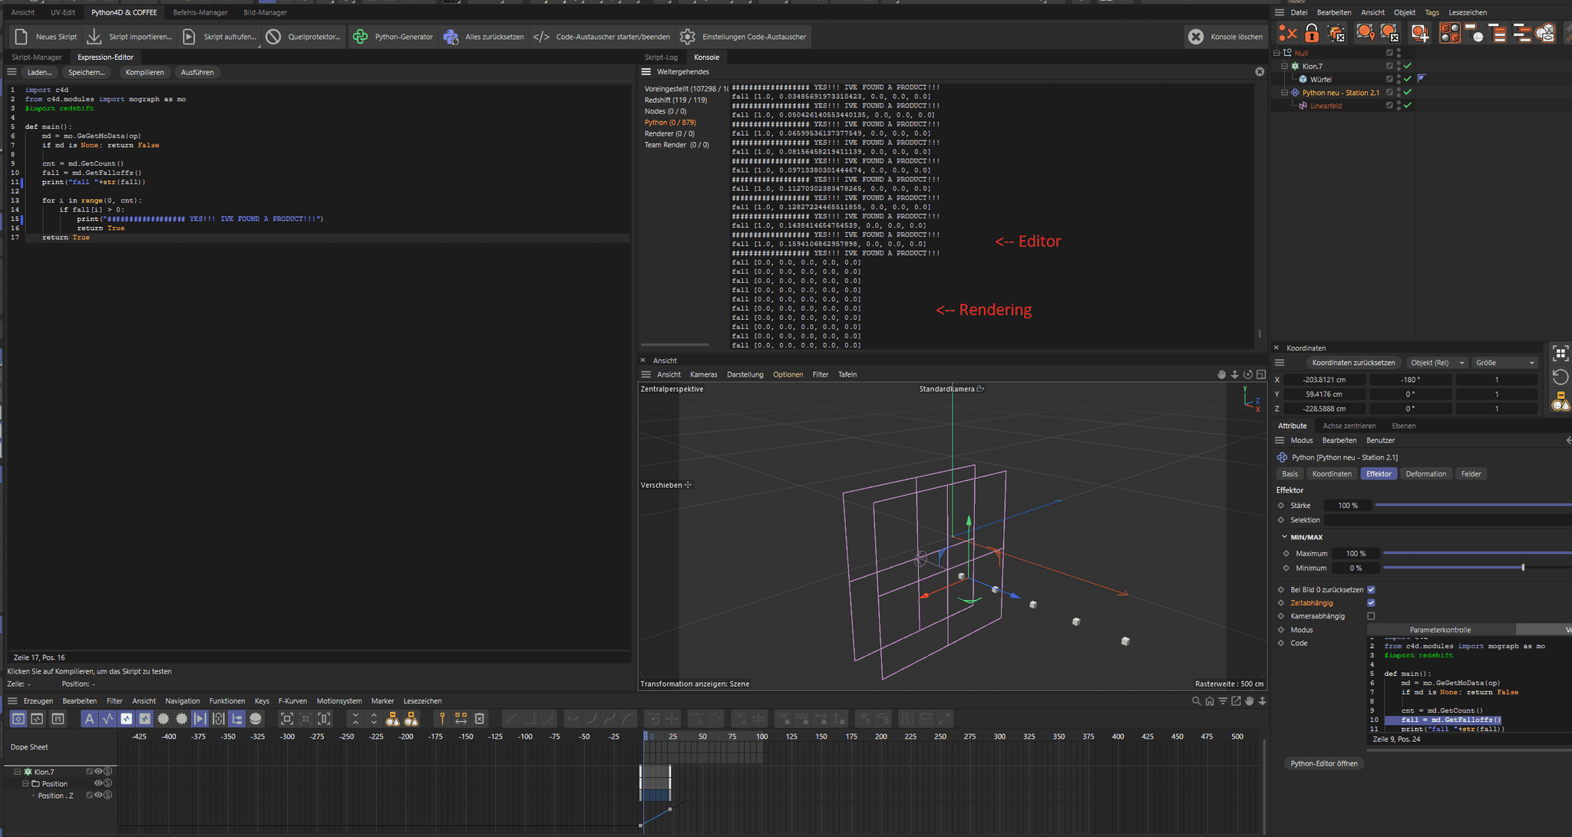Adjust the Minimum slider handle

[1523, 568]
